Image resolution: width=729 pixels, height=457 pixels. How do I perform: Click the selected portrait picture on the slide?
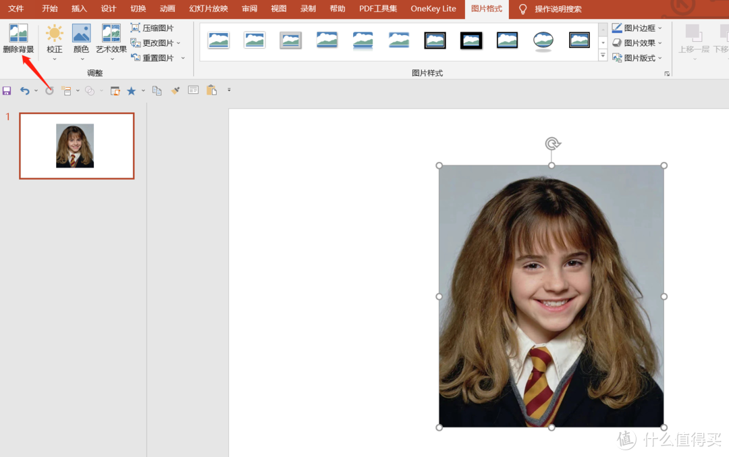pyautogui.click(x=551, y=296)
